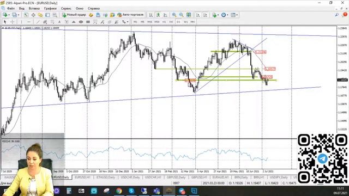The image size is (349, 196).
Task: Switch timeframe to H4
Action: click(x=171, y=22)
